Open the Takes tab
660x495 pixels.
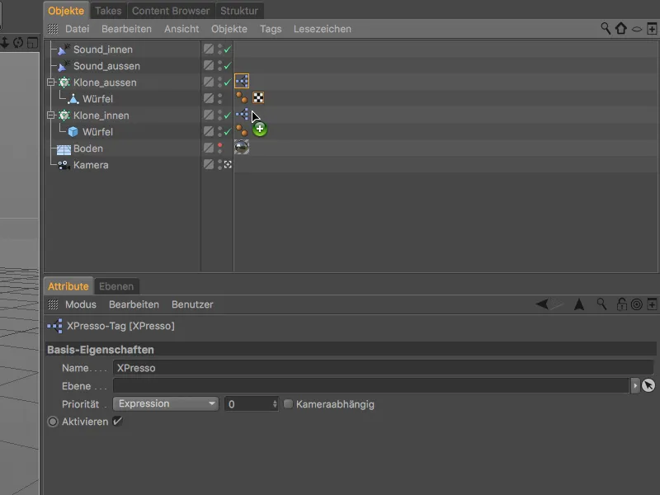pos(108,11)
